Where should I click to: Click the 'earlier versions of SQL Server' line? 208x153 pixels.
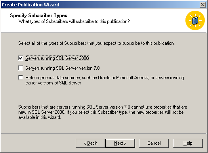tap(53, 83)
